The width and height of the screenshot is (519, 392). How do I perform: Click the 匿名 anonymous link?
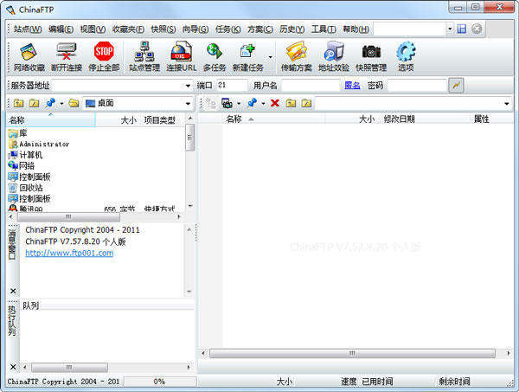[352, 86]
